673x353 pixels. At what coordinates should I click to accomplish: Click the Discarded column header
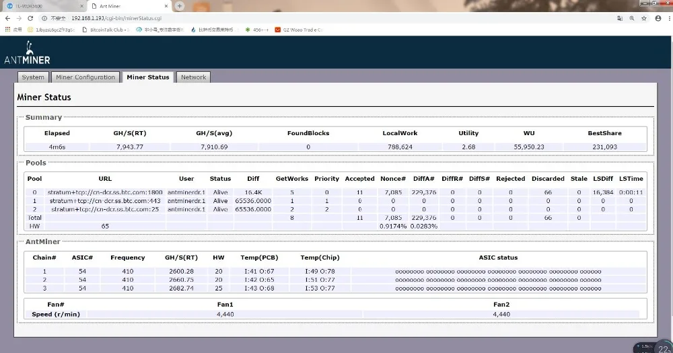tap(548, 178)
